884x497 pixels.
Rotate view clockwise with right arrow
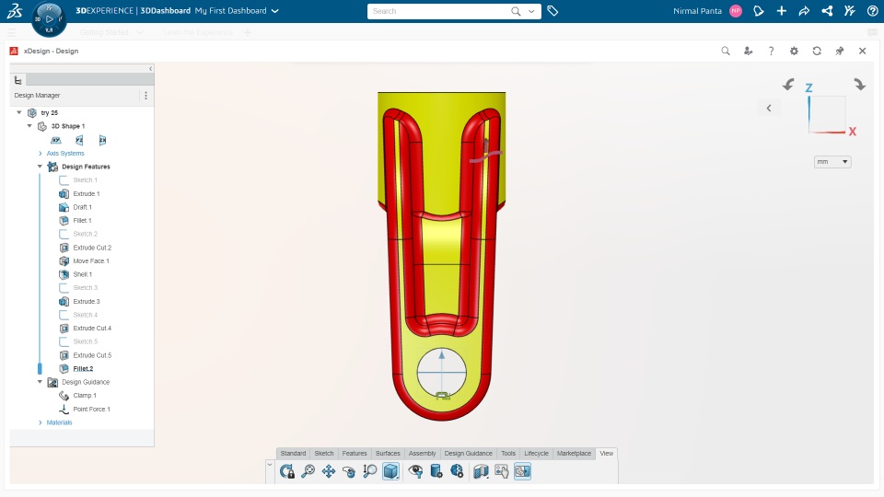tap(859, 85)
